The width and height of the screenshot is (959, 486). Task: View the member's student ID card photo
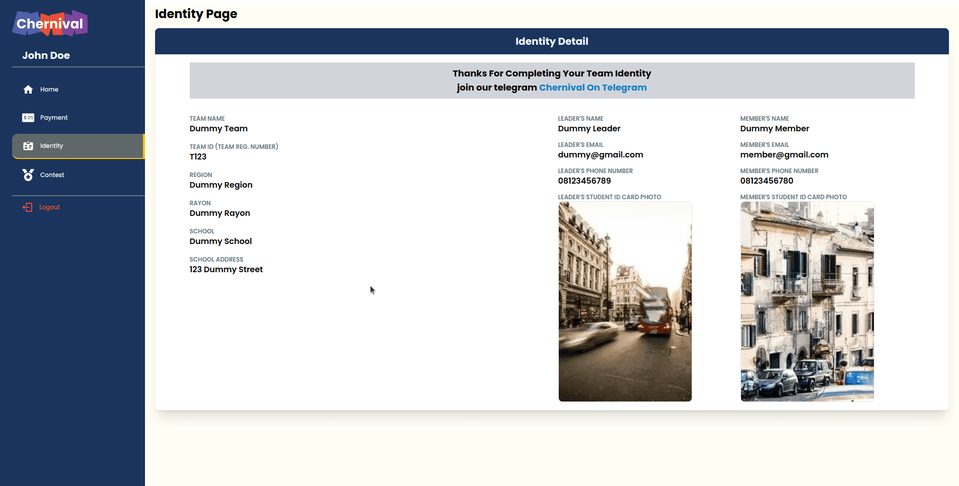(807, 301)
